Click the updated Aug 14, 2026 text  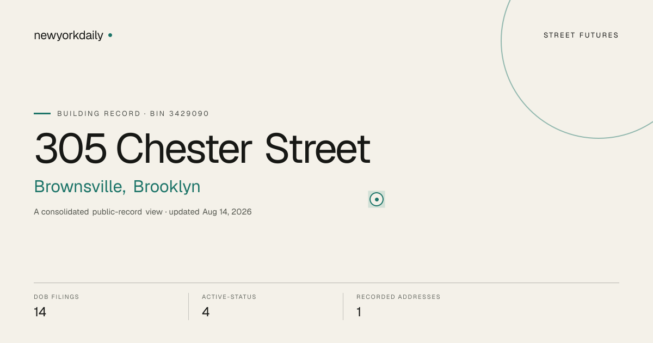(x=210, y=212)
